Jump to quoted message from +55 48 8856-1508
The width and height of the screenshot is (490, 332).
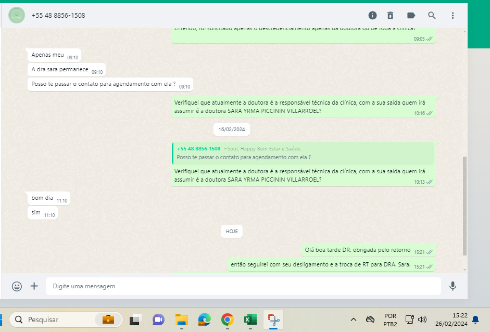point(303,154)
